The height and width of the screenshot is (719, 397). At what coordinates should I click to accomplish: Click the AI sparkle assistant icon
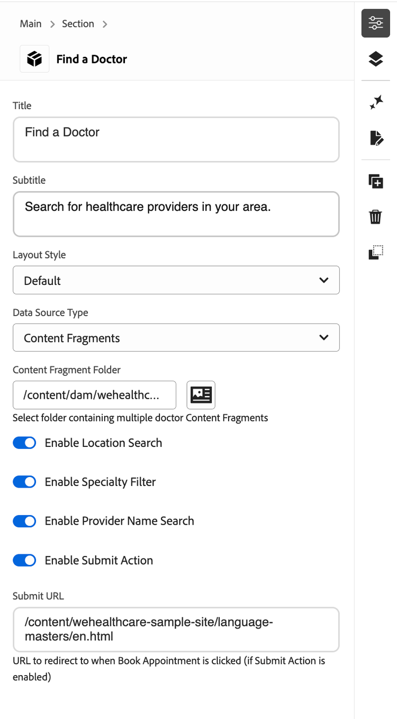375,103
